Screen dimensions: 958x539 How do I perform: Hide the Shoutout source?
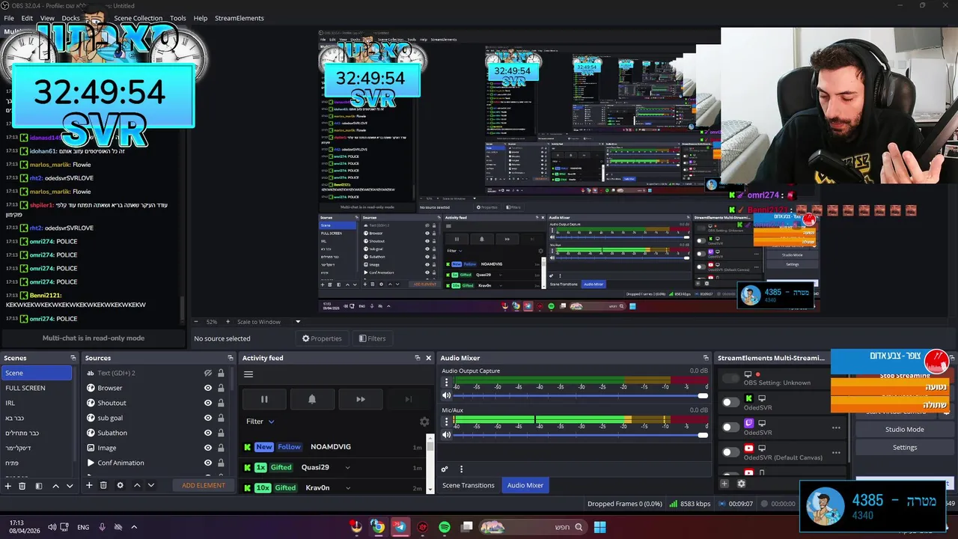(x=208, y=403)
